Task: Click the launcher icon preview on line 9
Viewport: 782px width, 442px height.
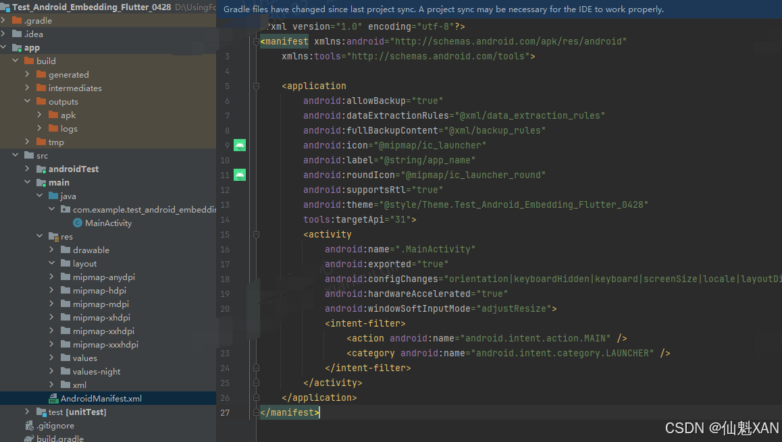Action: click(x=240, y=144)
